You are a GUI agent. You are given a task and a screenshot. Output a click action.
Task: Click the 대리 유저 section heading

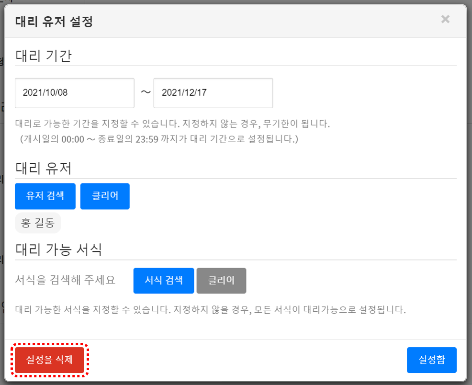(44, 169)
